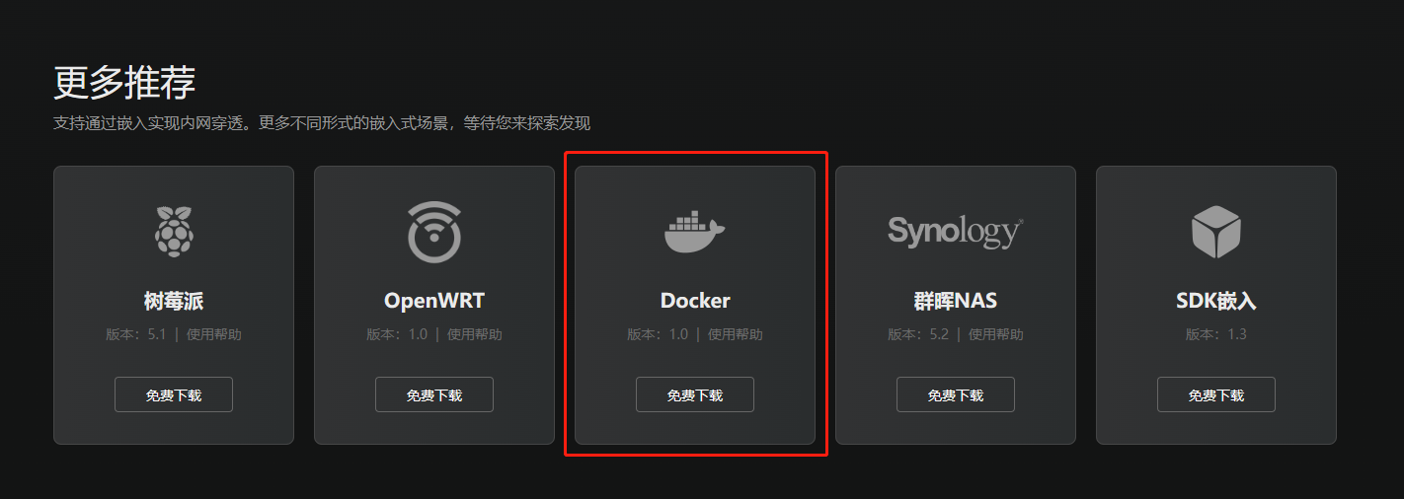Select the 树莓派 card title

[174, 301]
